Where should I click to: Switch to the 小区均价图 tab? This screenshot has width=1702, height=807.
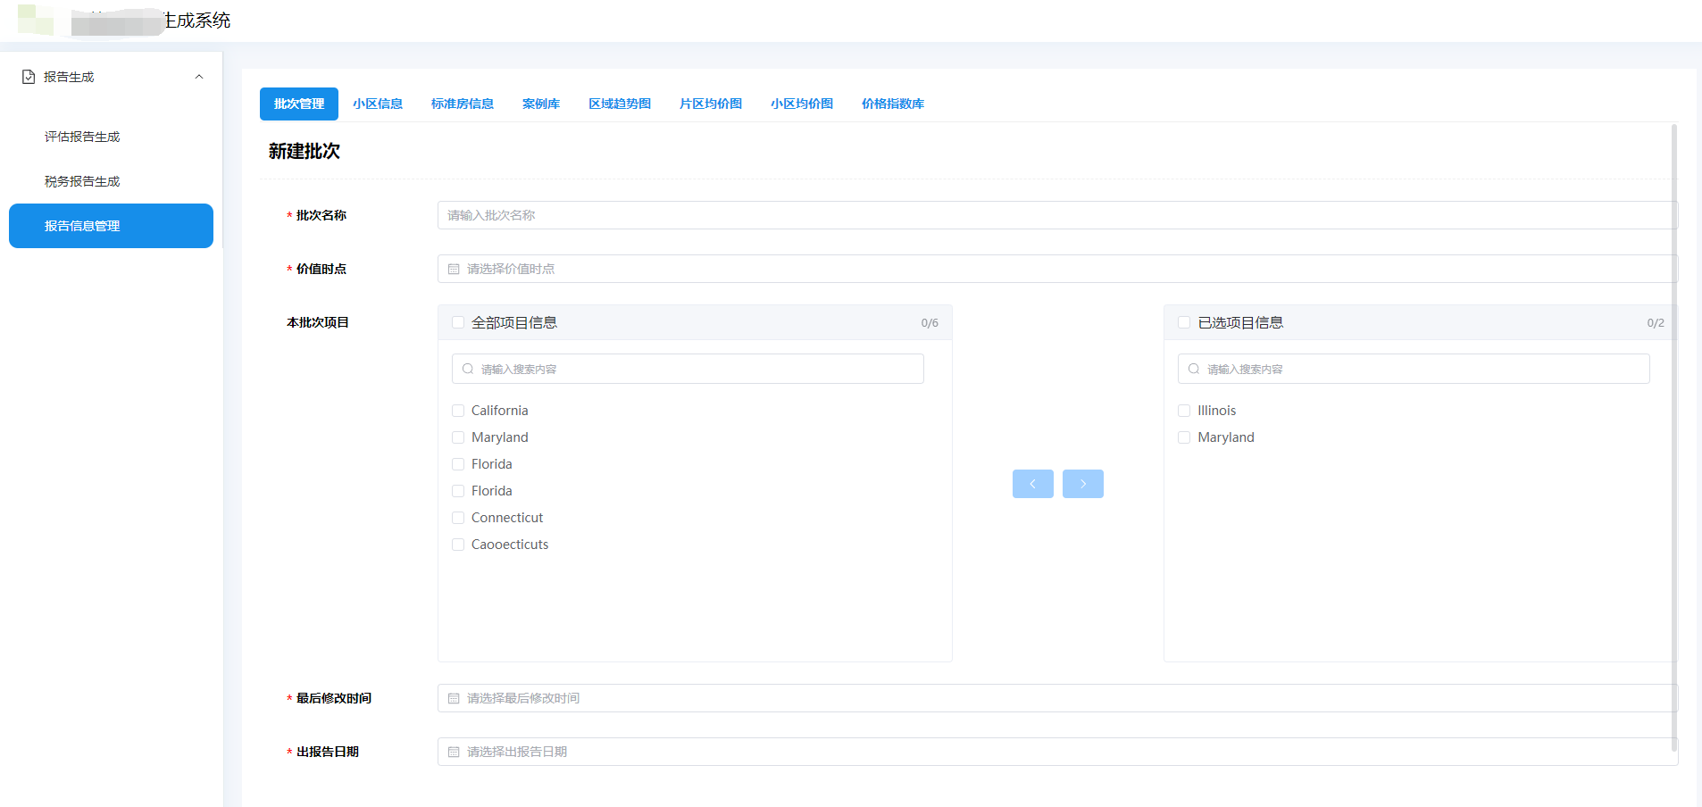point(802,104)
